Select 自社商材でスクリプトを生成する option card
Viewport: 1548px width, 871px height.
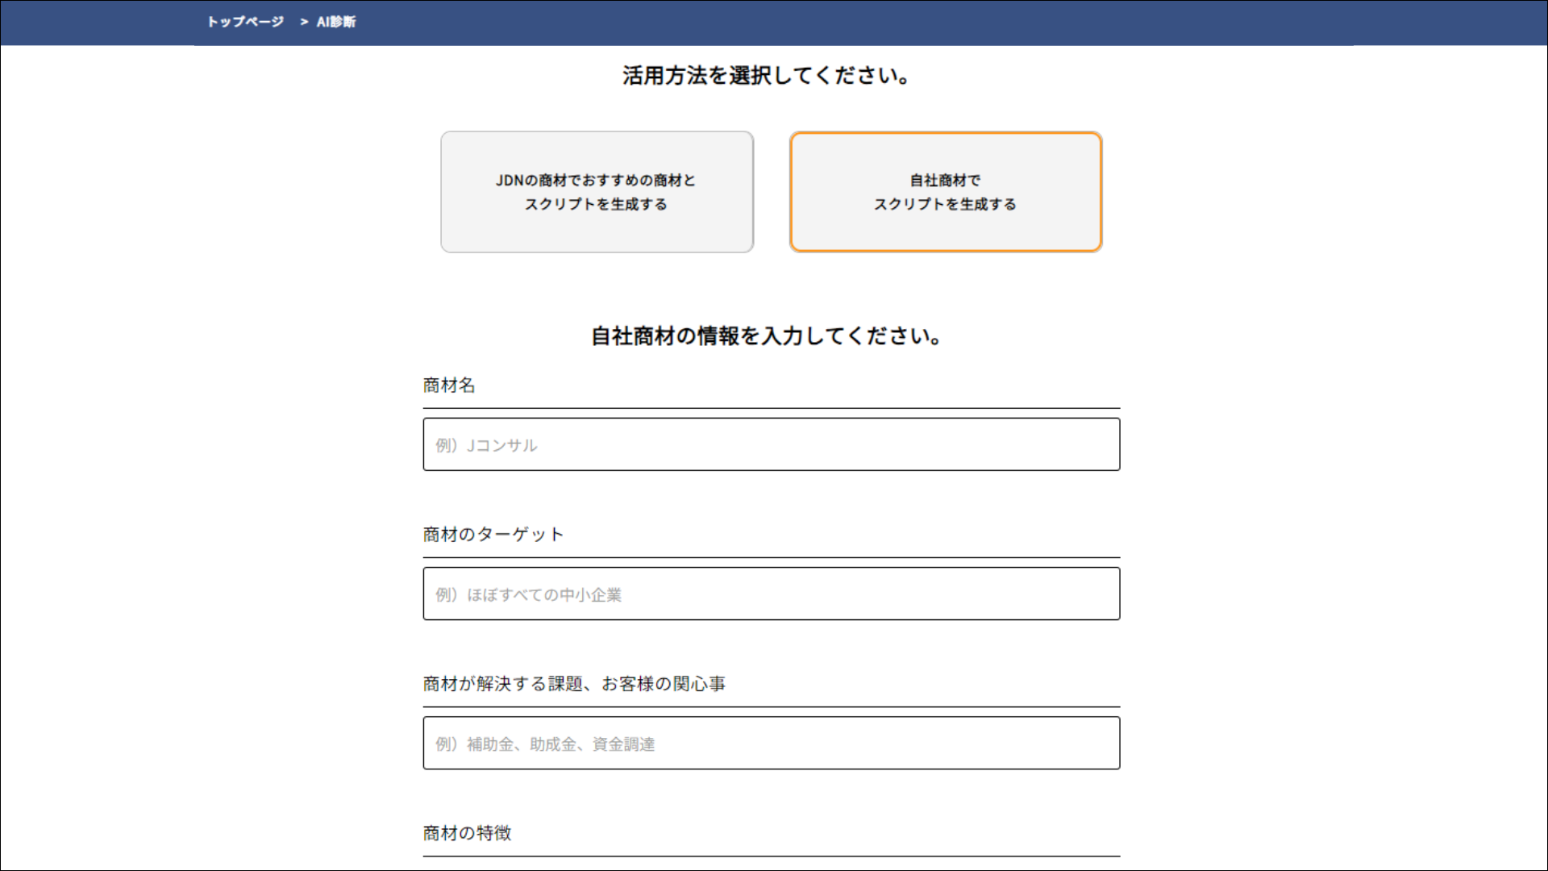[x=945, y=192]
